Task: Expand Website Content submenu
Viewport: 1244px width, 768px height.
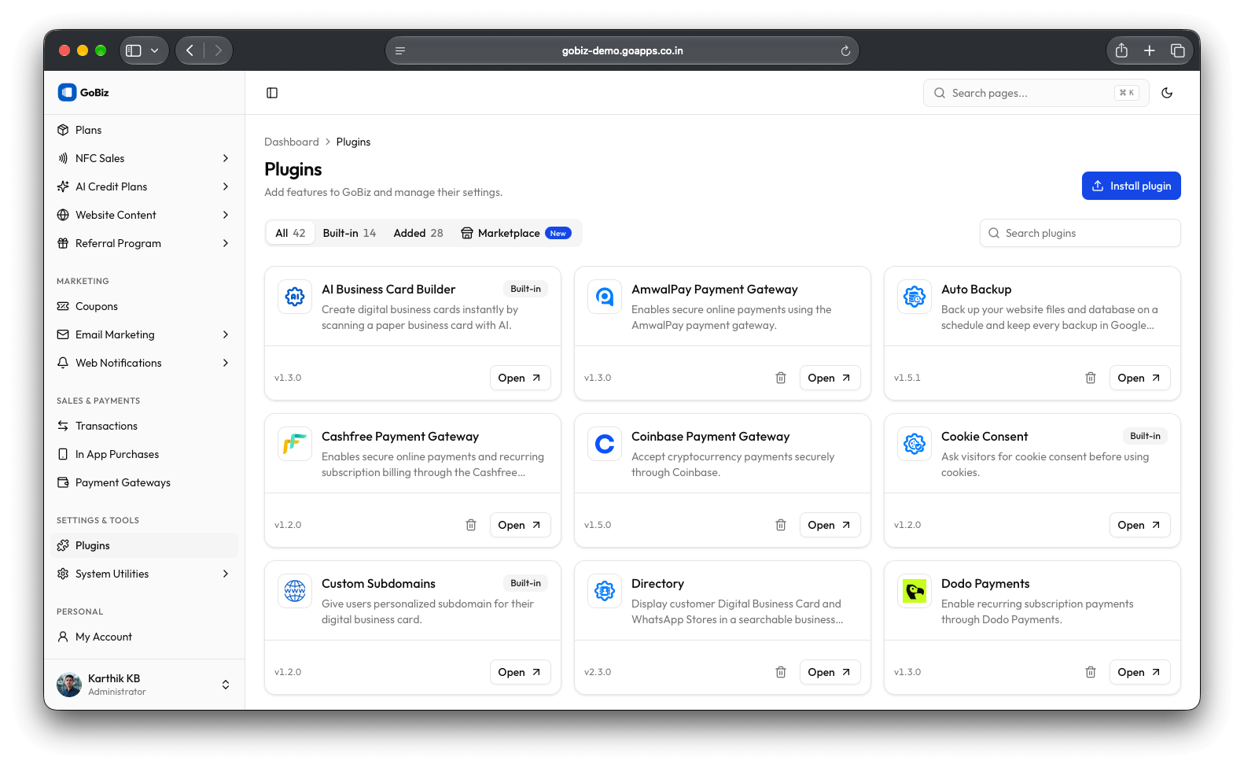Action: 226,215
